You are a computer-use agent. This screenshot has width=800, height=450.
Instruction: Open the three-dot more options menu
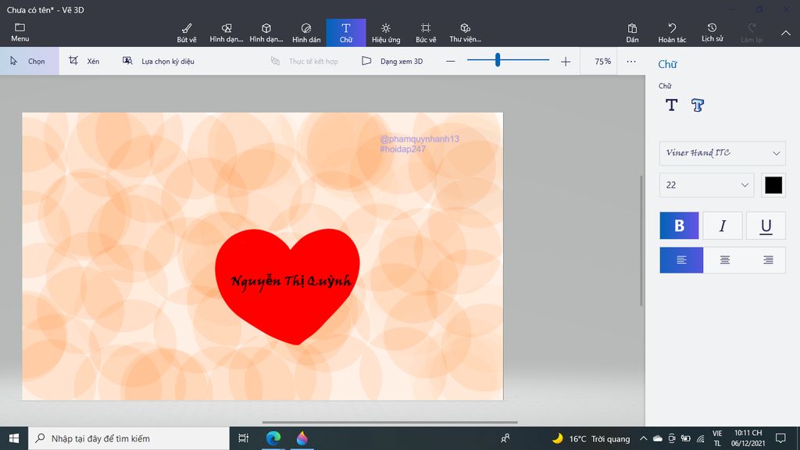[x=631, y=61]
